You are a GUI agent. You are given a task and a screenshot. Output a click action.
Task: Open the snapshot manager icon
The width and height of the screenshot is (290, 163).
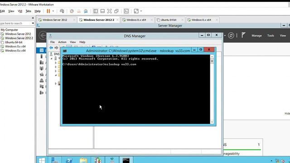86,11
